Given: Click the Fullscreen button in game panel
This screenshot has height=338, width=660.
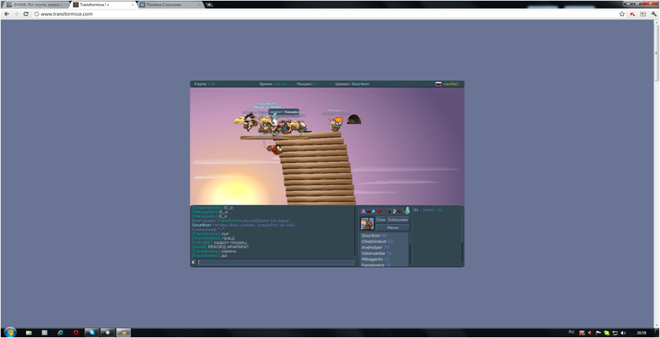Looking at the screenshot, I should pos(398,220).
